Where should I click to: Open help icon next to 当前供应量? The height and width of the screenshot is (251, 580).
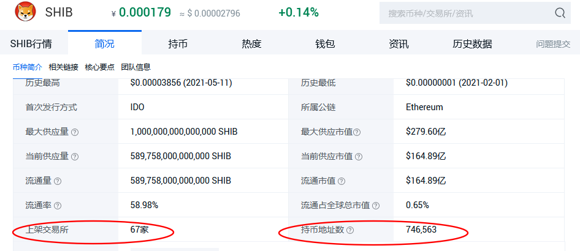pos(75,157)
